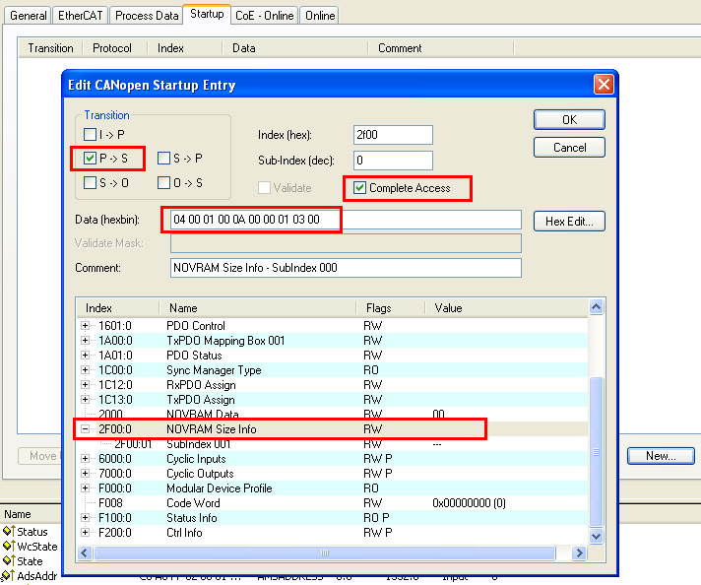Click the Transition column header in Startup list

[50, 48]
